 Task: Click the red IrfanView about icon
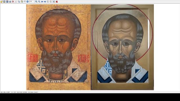click(57, 2)
